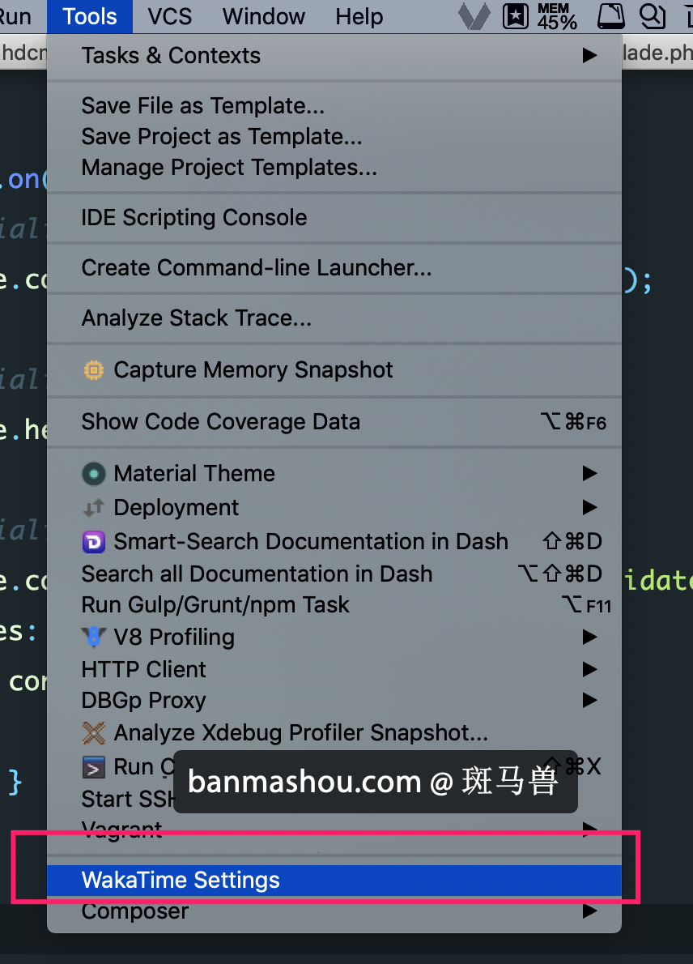
Task: Expand Composer submenu arrow
Action: 590,911
